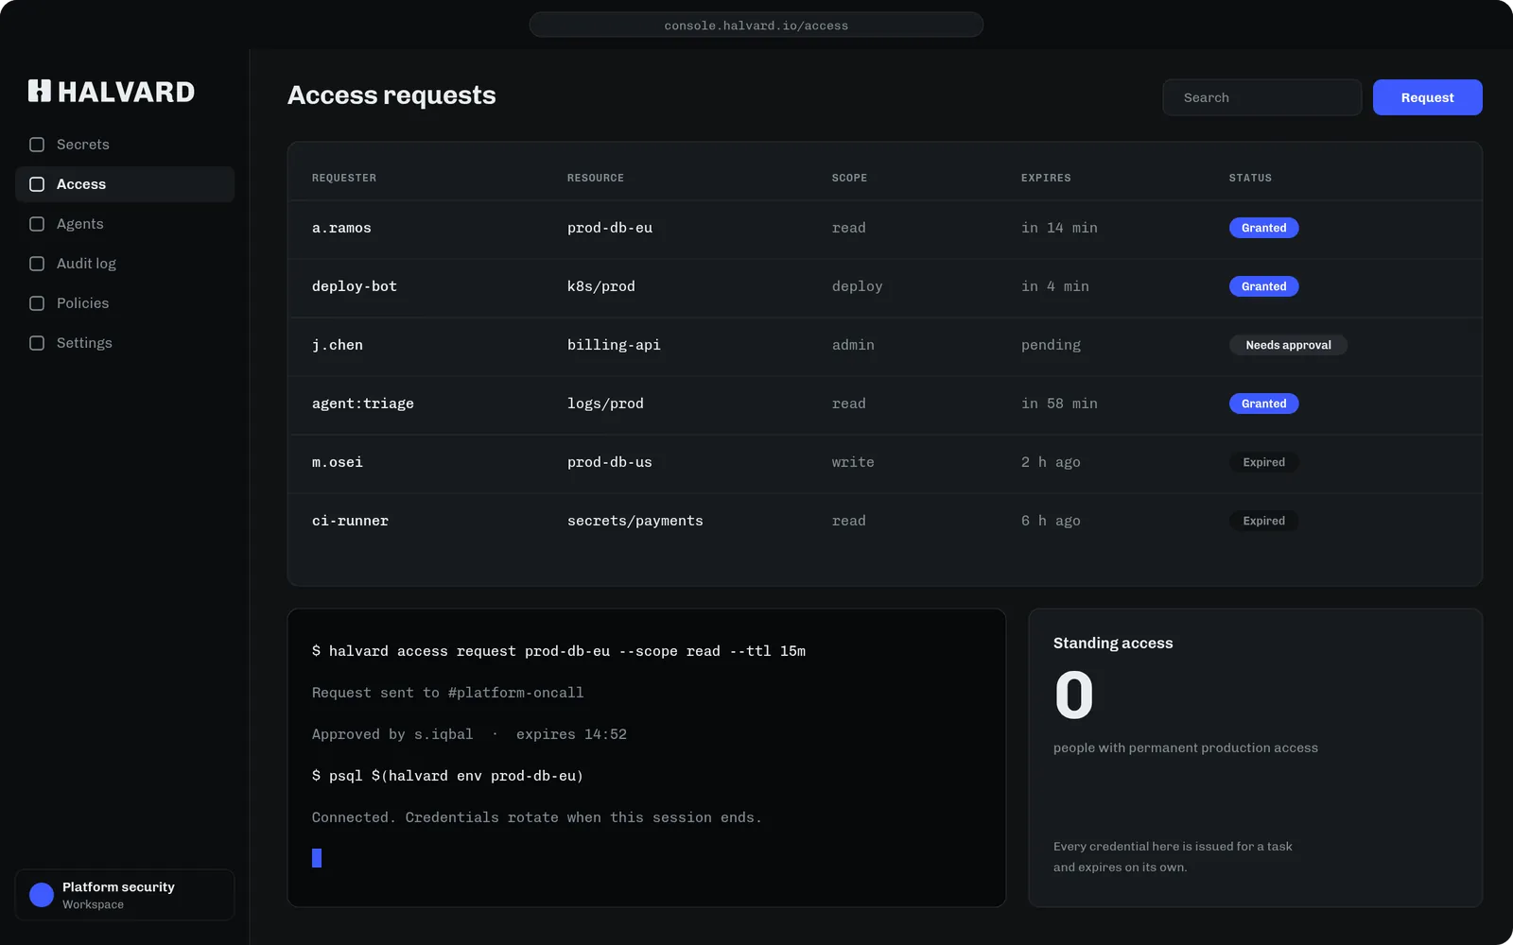Click the Platform security workspace avatar
The image size is (1513, 945).
point(42,895)
